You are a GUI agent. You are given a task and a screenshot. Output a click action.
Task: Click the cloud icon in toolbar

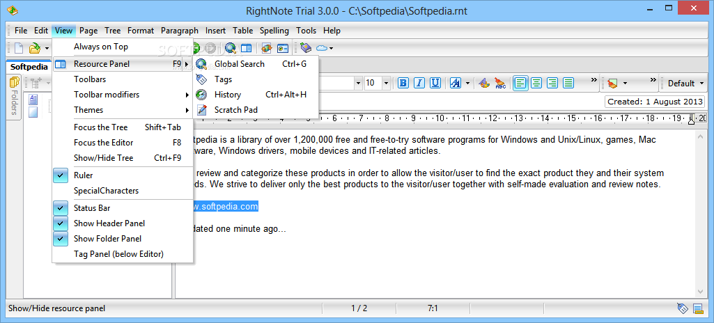point(322,48)
